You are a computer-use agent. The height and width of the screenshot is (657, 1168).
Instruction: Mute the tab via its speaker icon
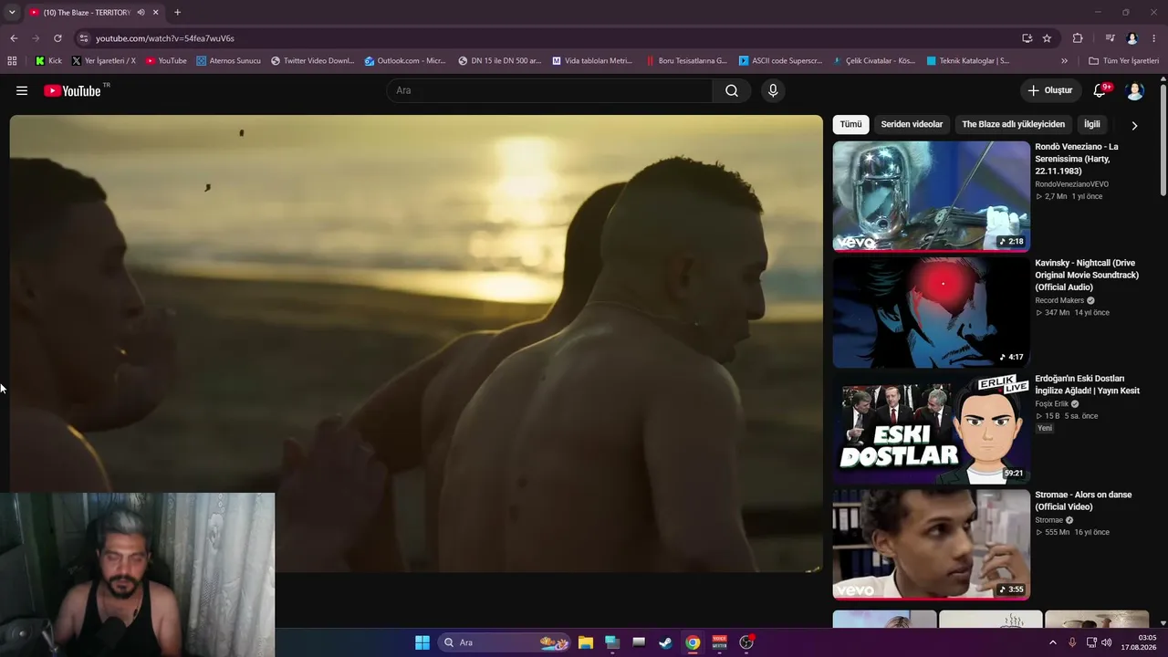pyautogui.click(x=141, y=12)
